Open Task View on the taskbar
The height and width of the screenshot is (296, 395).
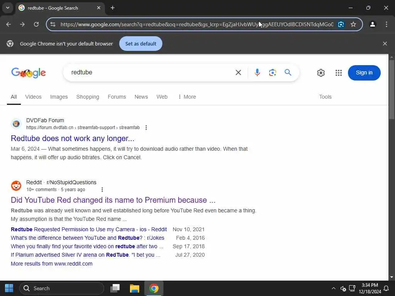(x=115, y=288)
